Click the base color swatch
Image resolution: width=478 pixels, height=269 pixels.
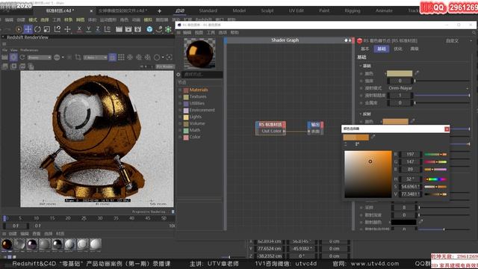coord(400,73)
